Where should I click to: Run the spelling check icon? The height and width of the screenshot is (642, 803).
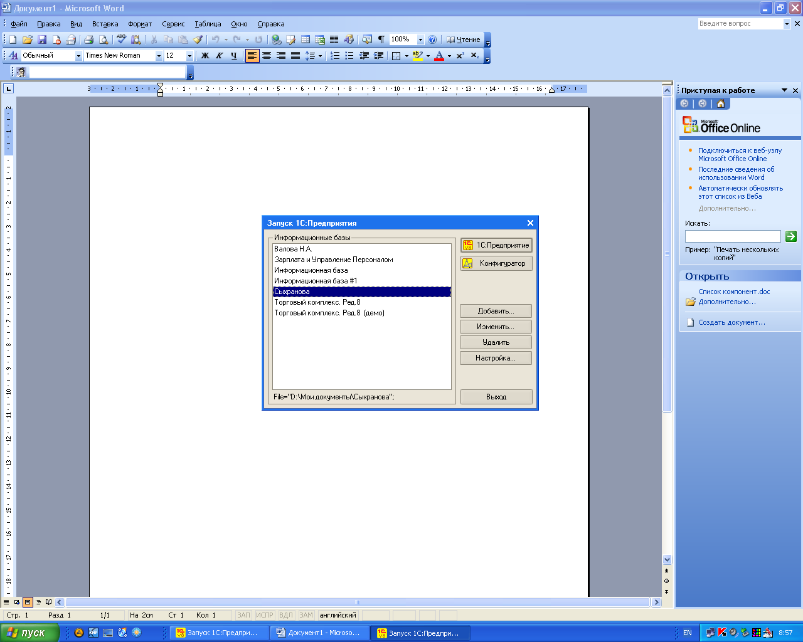(121, 39)
